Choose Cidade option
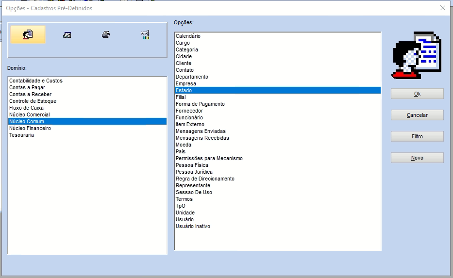Viewport: 453px width, 278px height. point(278,56)
